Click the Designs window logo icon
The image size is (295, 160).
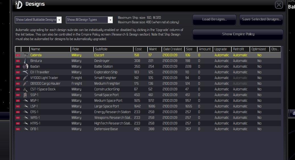coord(19,5)
